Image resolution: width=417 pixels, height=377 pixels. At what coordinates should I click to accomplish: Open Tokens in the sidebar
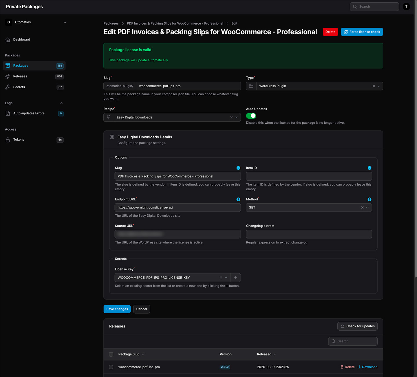click(34, 140)
